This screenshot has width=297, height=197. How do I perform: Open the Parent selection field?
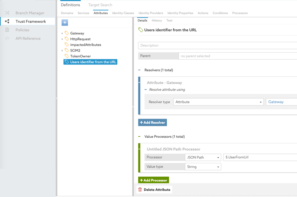pos(238,56)
